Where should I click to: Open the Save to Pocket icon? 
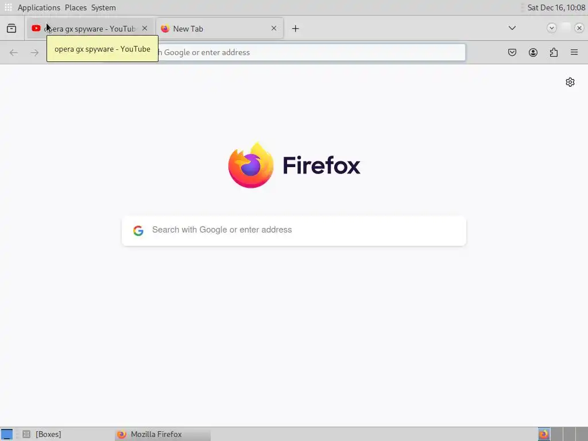512,52
